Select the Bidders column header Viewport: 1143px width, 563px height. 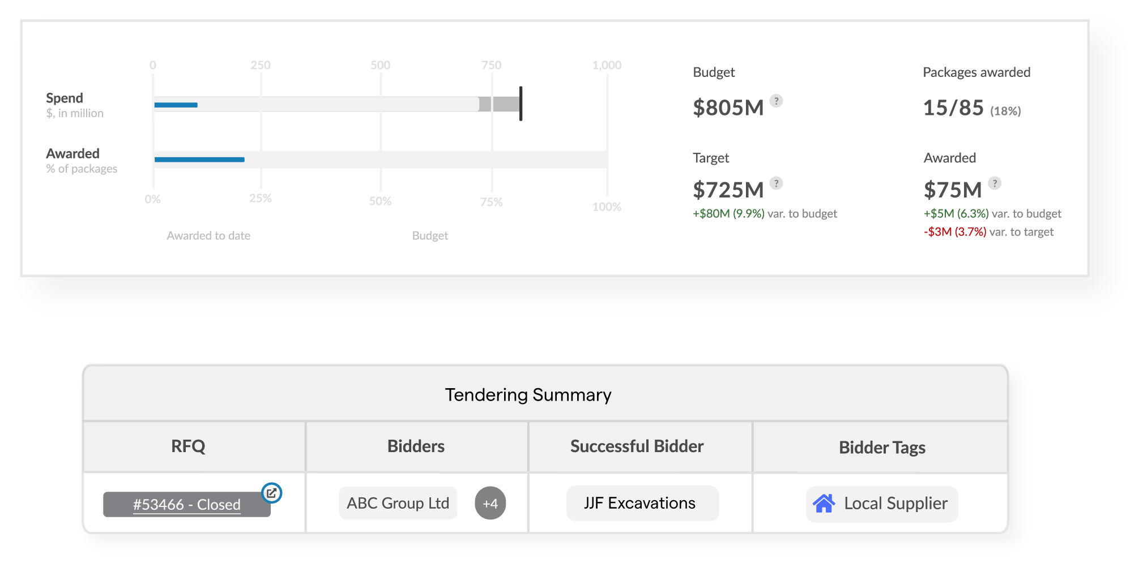coord(416,447)
